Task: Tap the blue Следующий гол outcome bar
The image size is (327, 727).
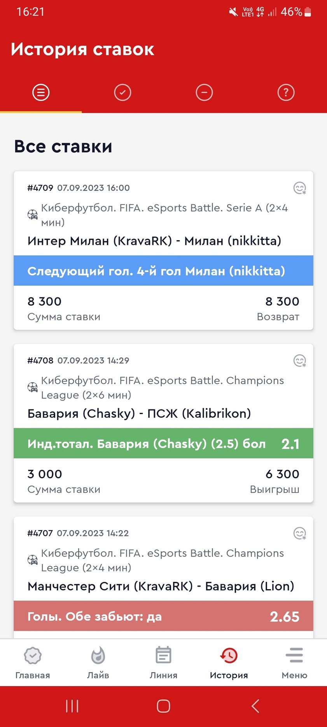Action: (163, 271)
